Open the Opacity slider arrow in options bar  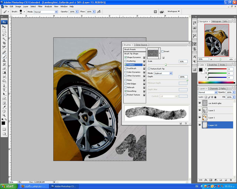(77, 12)
